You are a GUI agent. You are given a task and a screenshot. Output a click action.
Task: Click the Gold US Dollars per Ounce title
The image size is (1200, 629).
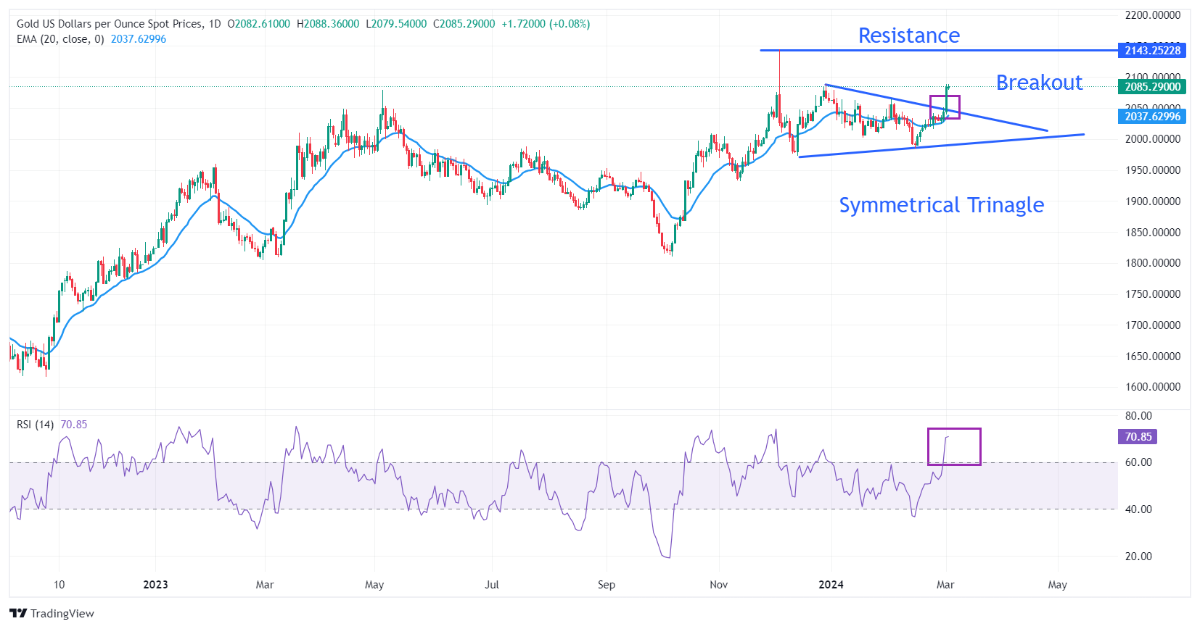[110, 24]
